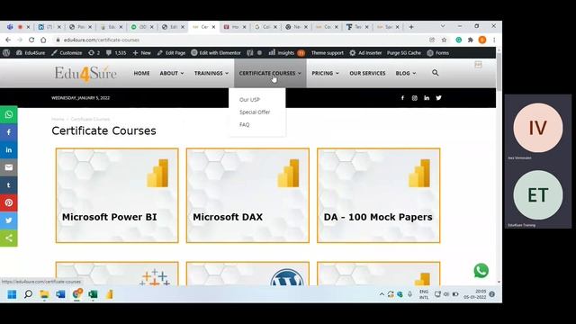Expand the CERTIFICATE COURSES menu
This screenshot has width=576, height=324.
270,73
